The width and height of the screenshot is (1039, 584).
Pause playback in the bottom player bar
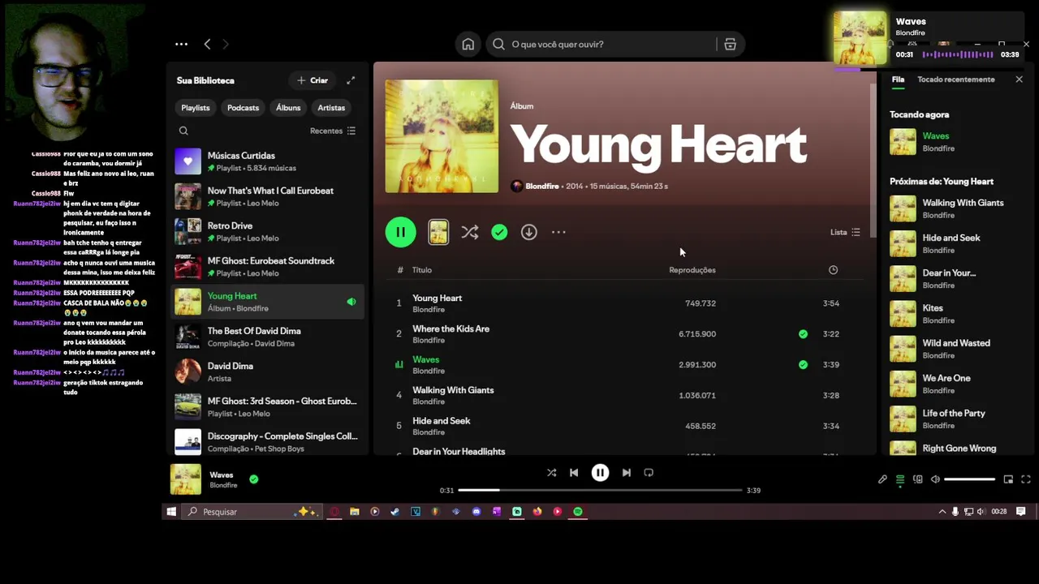pos(600,472)
